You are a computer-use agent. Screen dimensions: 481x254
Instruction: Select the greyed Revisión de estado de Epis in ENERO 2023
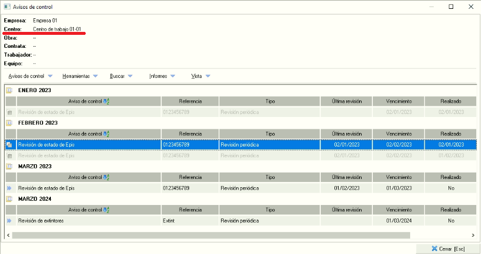(x=89, y=112)
